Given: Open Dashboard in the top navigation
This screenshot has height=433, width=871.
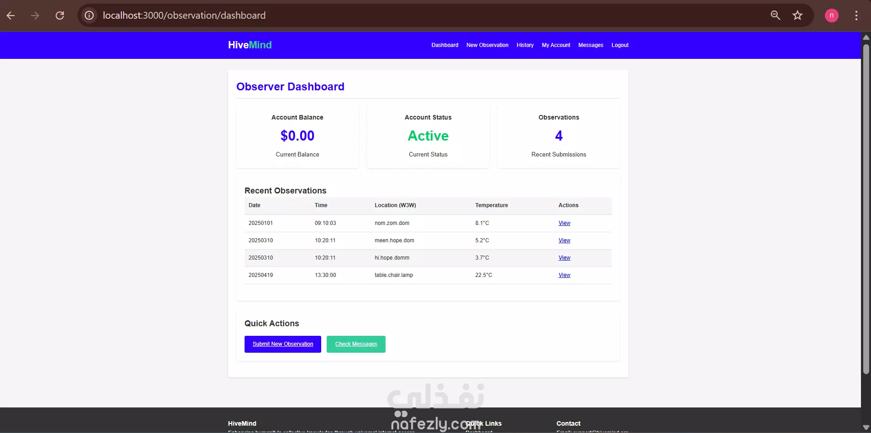Looking at the screenshot, I should coord(445,45).
